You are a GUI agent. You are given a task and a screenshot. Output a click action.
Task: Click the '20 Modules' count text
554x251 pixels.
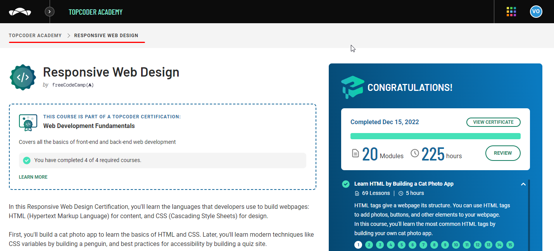click(383, 154)
